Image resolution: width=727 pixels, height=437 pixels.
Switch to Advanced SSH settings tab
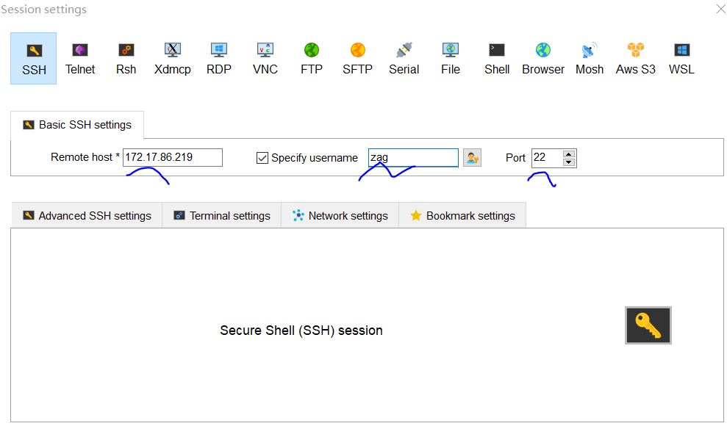click(x=87, y=215)
